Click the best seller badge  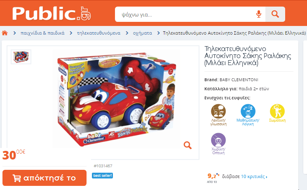click(102, 176)
